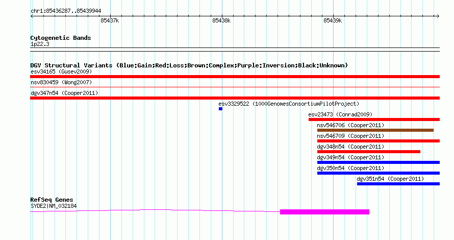This screenshot has height=240, width=454.
Task: Open the SYDE2|NM_032184 gene label
Action: pos(54,206)
